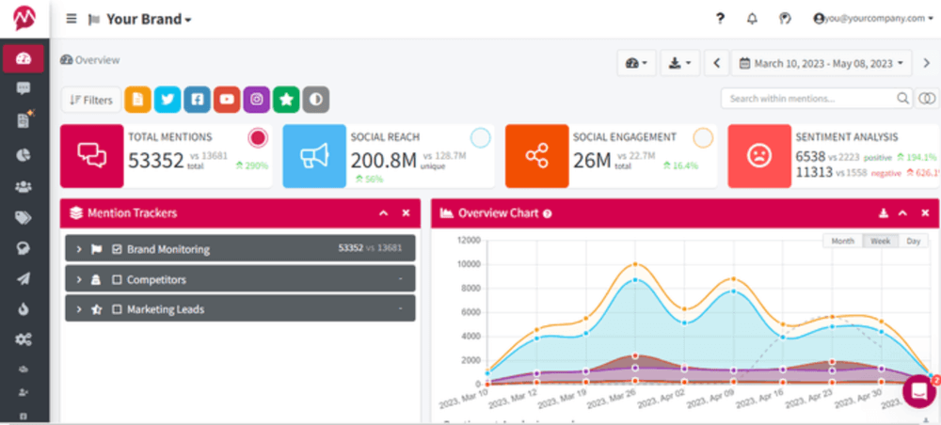Open the pie chart reports sidebar icon
The width and height of the screenshot is (941, 425).
pyautogui.click(x=24, y=154)
